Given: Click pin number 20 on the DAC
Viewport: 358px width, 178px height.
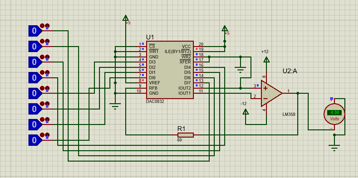Looking at the screenshot, I should tap(201, 44).
